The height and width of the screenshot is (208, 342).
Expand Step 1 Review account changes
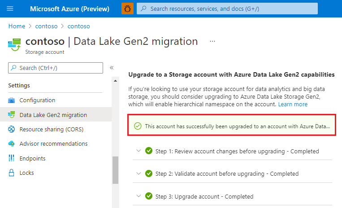[x=139, y=151]
